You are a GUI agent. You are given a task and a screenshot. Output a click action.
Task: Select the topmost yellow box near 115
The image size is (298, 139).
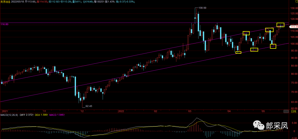(x=280, y=25)
